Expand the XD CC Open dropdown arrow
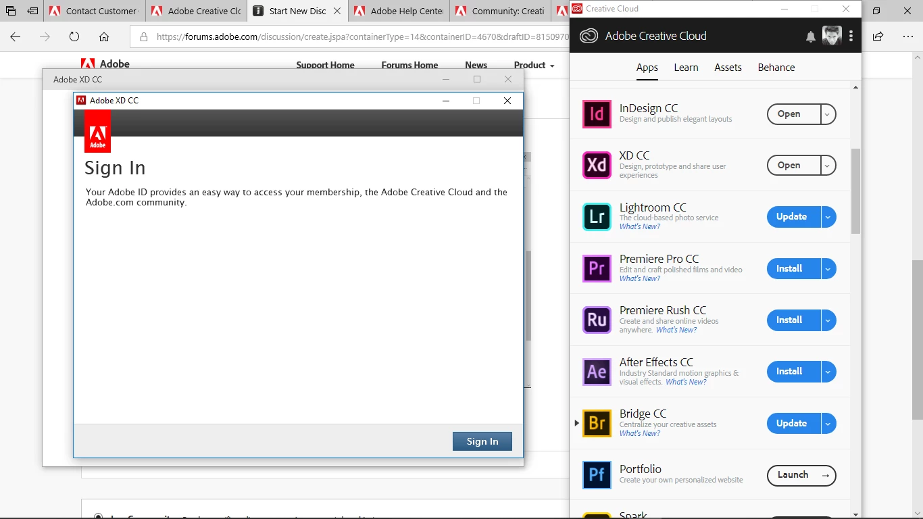The height and width of the screenshot is (519, 923). 828,166
